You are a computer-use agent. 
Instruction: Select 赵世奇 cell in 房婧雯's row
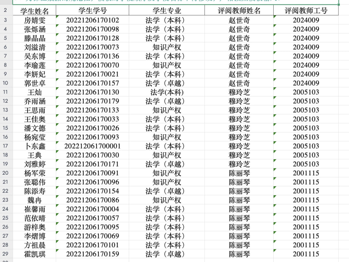[x=239, y=20]
